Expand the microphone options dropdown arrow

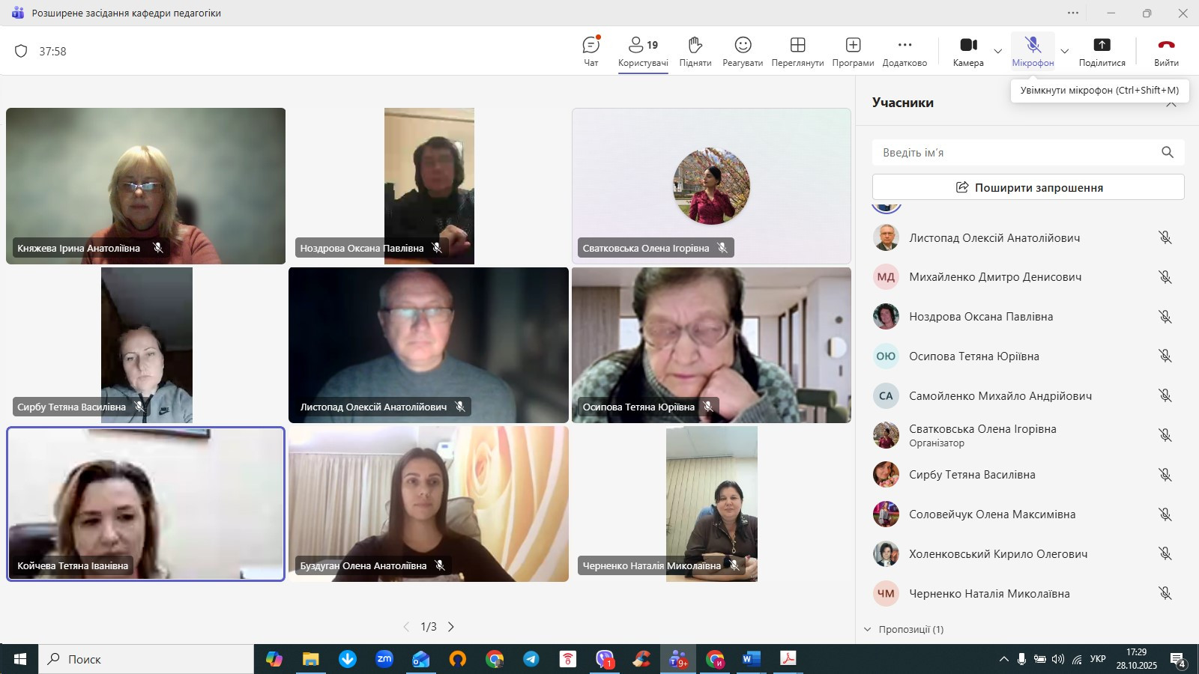[x=1064, y=52]
